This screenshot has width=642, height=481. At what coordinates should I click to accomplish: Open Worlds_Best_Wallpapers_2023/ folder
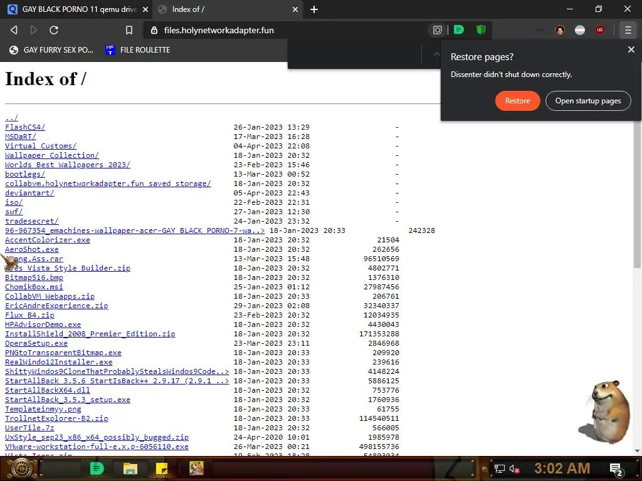68,165
